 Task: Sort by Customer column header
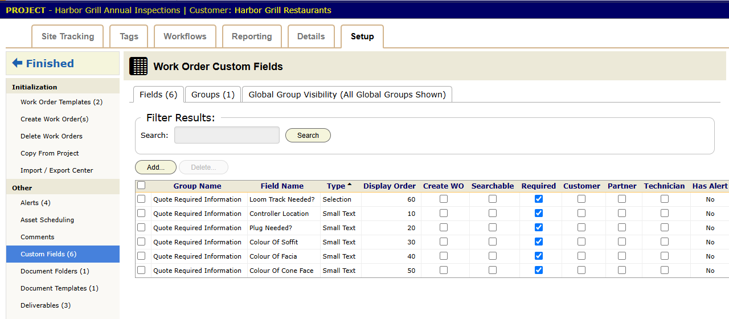[x=581, y=186]
